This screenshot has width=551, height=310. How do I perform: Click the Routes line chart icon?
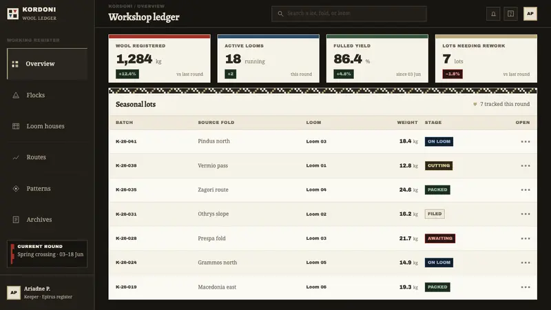point(16,158)
